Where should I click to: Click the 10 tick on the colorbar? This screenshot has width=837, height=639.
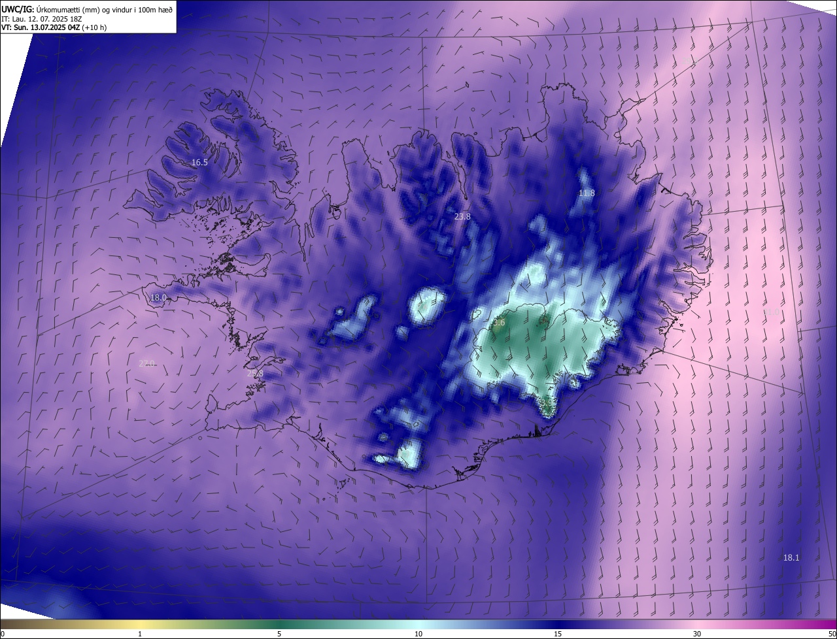pyautogui.click(x=418, y=634)
